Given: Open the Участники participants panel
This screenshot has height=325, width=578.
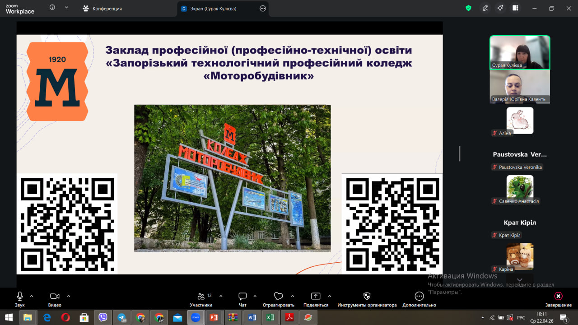Looking at the screenshot, I should 201,297.
